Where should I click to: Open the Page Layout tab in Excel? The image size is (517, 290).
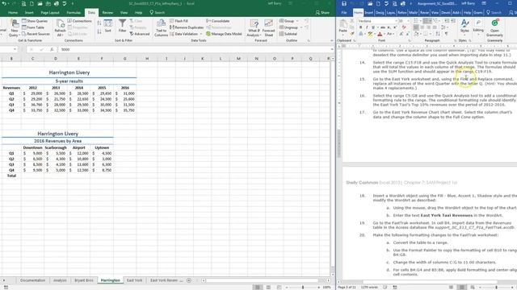(50, 13)
